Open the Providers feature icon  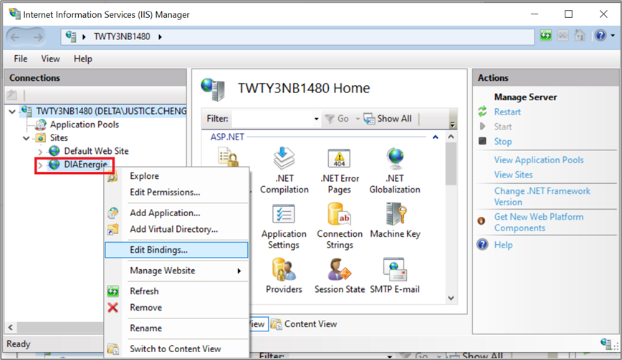click(284, 276)
